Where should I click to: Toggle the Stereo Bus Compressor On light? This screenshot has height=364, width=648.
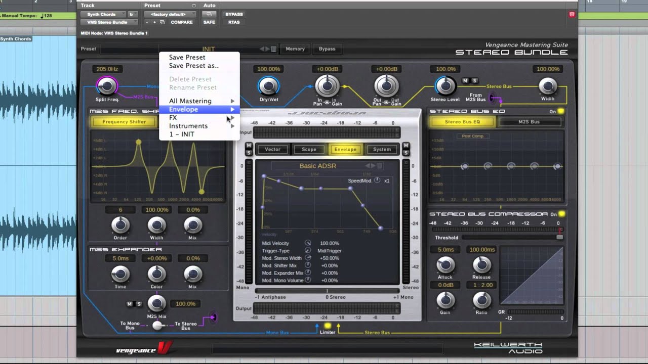tap(561, 214)
